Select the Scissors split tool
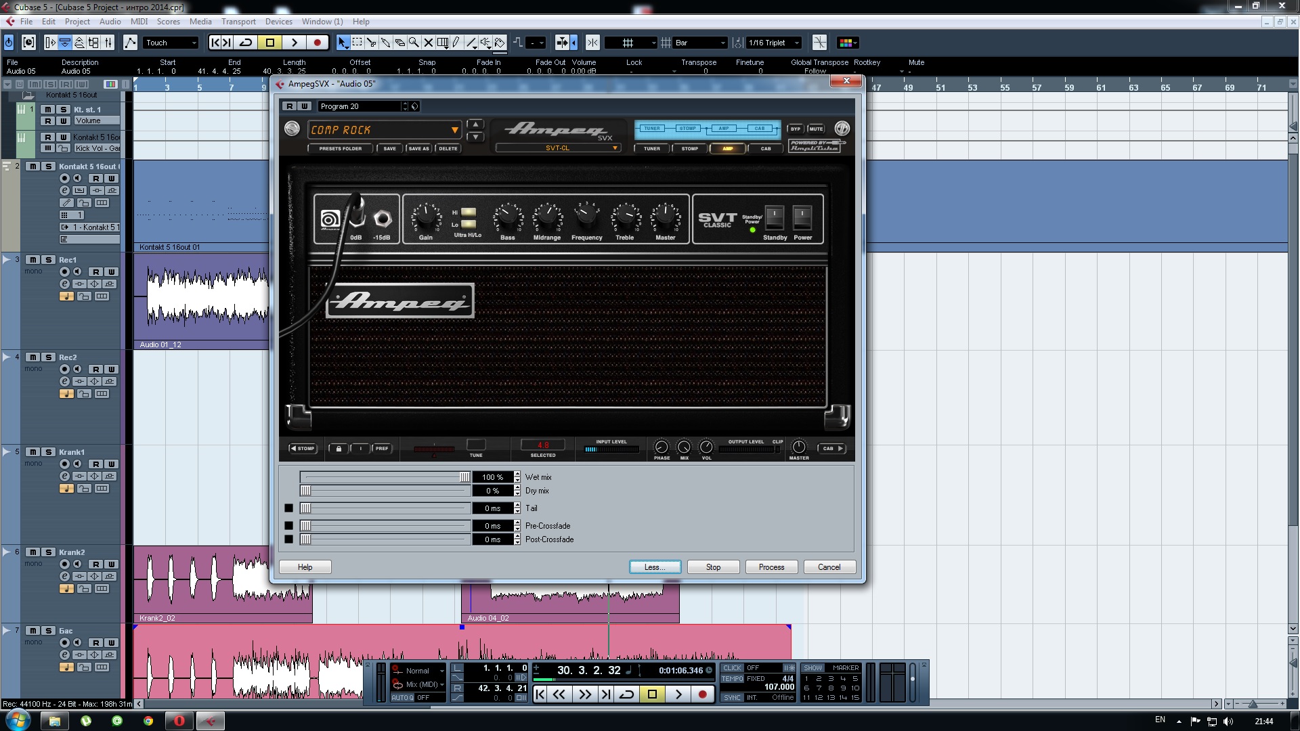Image resolution: width=1300 pixels, height=731 pixels. coord(371,43)
